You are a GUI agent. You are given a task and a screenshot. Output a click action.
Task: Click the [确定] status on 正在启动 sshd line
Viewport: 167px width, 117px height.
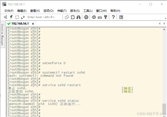(127, 91)
